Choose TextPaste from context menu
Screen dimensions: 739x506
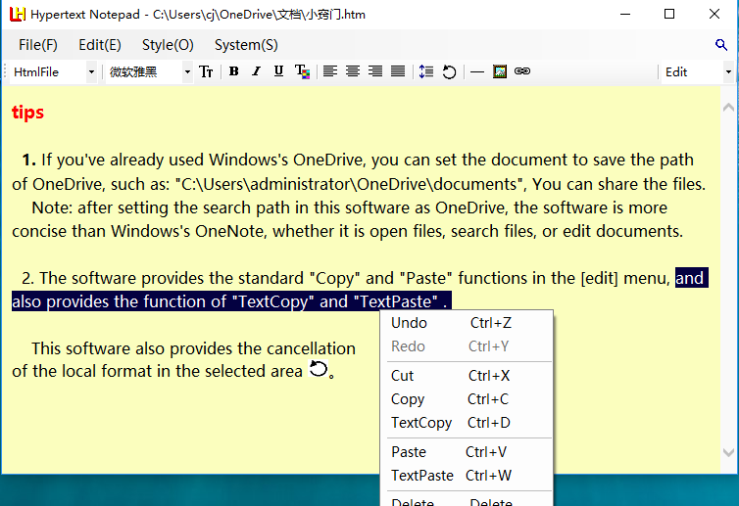467,476
